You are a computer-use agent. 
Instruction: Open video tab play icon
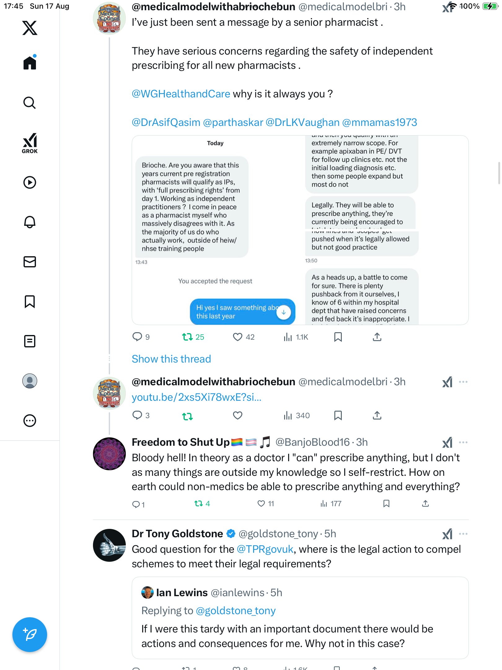click(30, 182)
